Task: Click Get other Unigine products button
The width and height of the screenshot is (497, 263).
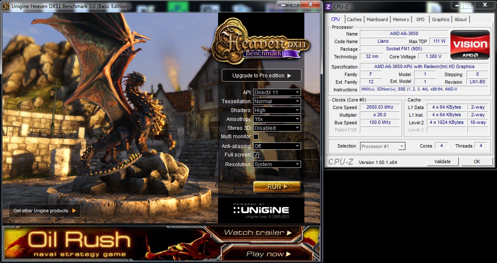Action: pyautogui.click(x=44, y=211)
